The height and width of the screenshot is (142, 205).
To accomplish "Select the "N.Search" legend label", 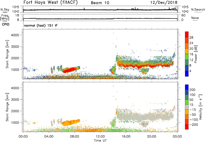I will 198,9.
